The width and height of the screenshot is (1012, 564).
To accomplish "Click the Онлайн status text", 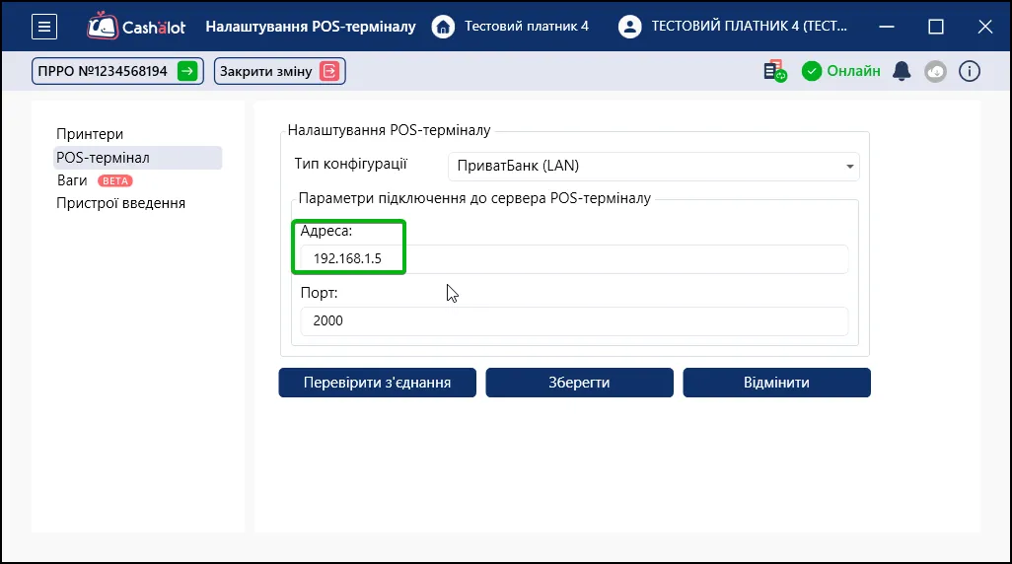I will [x=853, y=71].
